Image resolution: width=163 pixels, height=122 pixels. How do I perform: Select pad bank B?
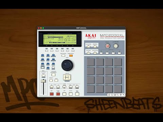pyautogui.click(x=107, y=53)
